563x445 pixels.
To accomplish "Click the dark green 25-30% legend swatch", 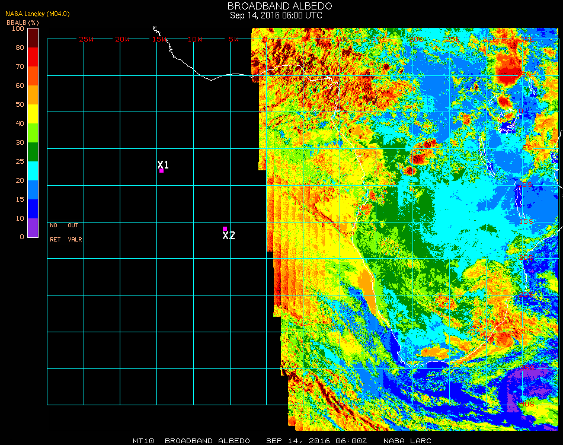I will click(x=33, y=152).
